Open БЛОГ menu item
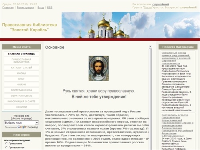The image size is (200, 150). [x=22, y=79]
